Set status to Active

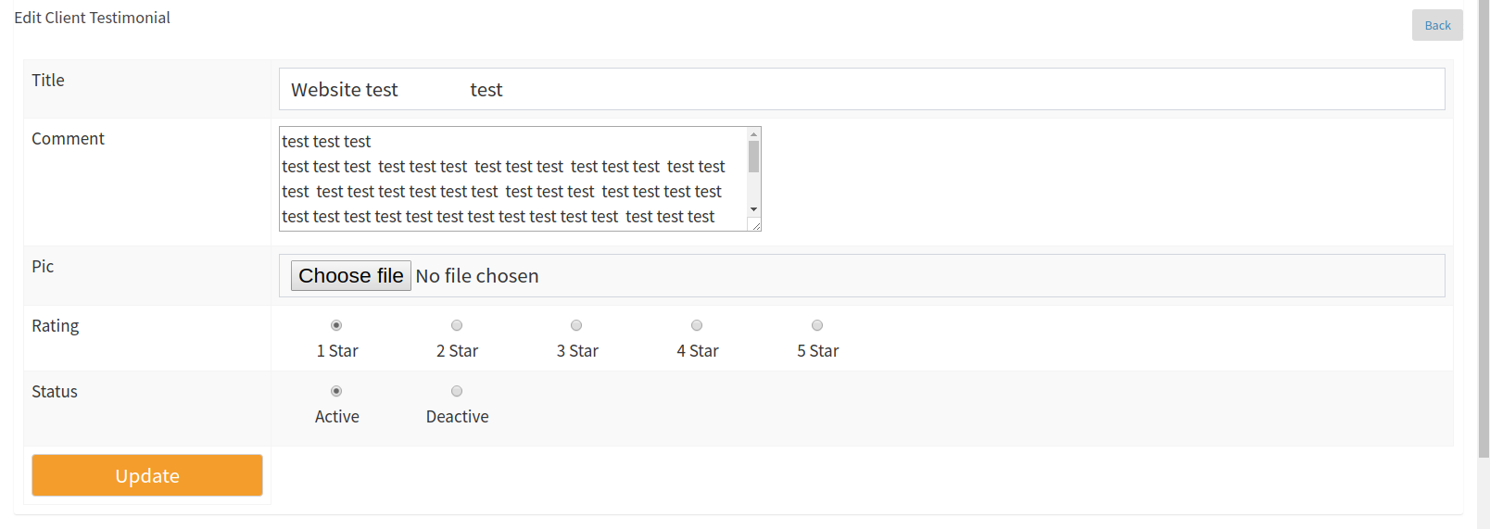point(336,391)
